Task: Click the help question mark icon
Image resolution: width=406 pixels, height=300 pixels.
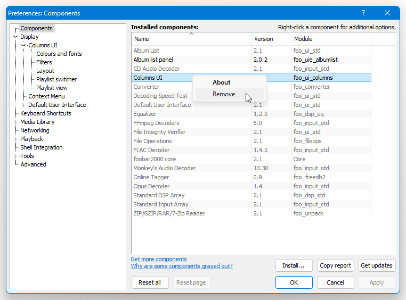Action: pos(363,13)
